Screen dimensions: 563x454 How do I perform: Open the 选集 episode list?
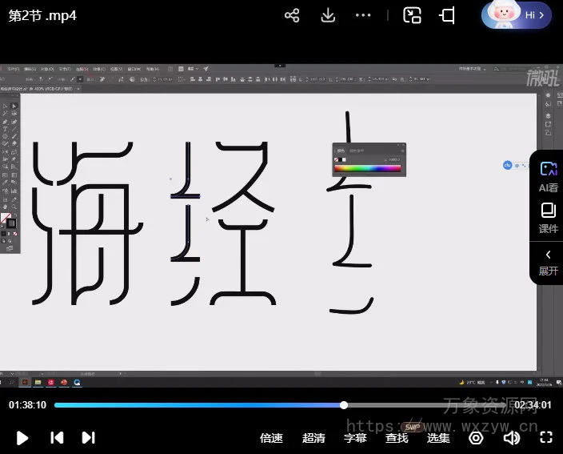[x=438, y=438]
